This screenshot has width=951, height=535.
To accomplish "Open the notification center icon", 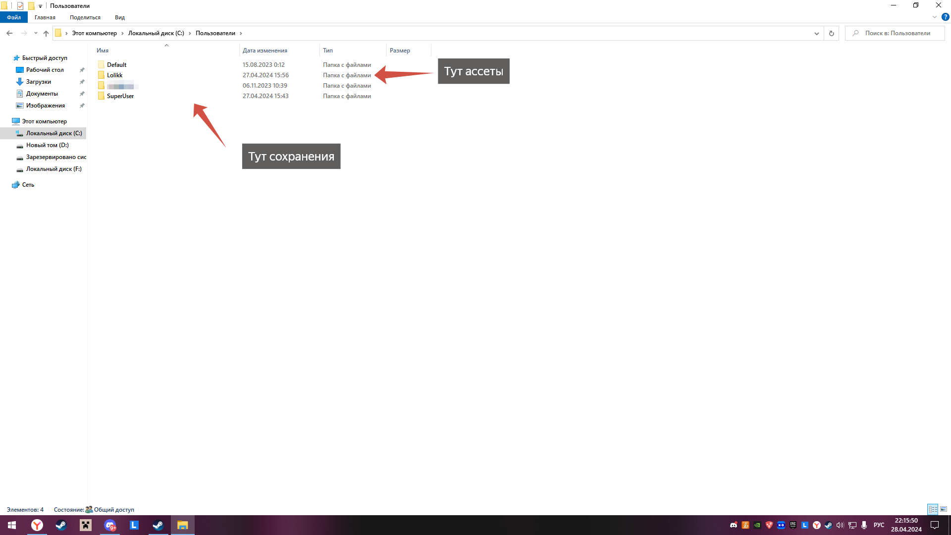I will click(x=935, y=525).
